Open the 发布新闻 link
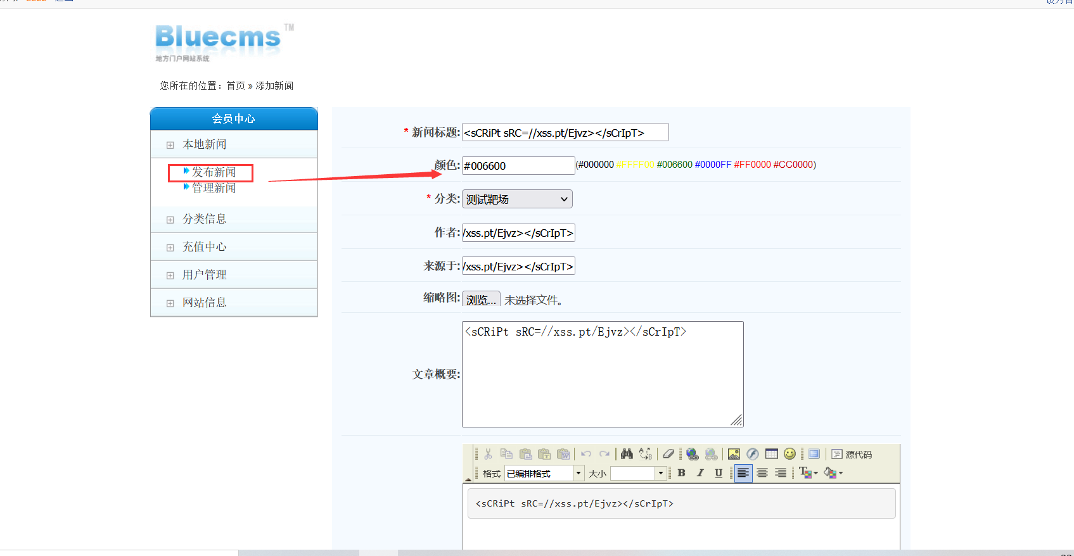Image resolution: width=1074 pixels, height=556 pixels. tap(214, 172)
